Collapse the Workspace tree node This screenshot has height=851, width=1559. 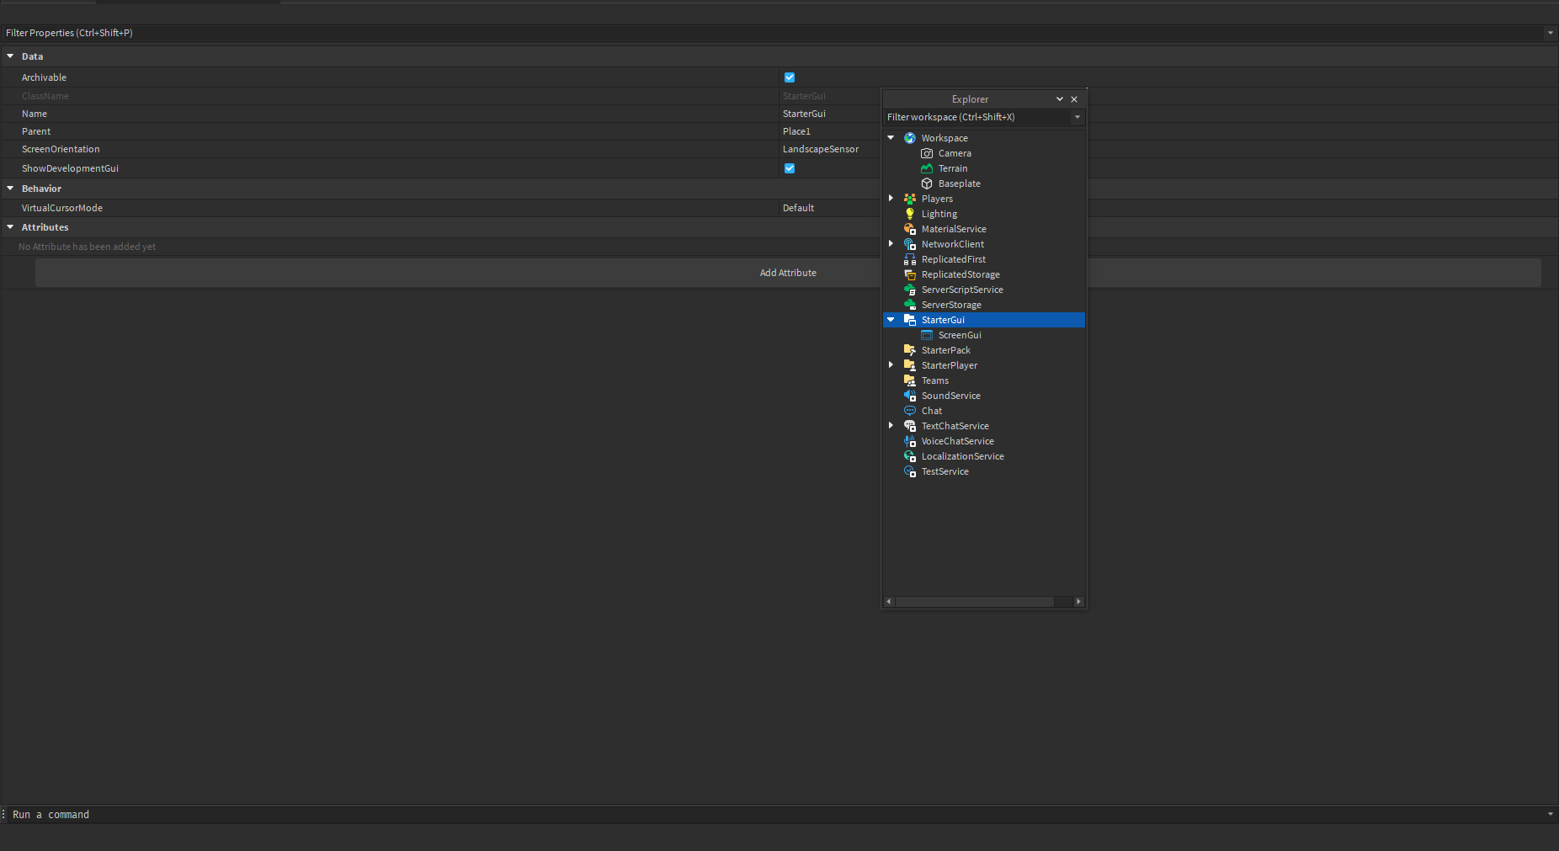tap(891, 138)
